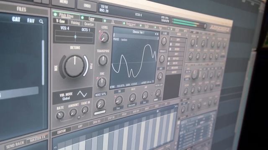Switch to the Voicing tab

click(75, 23)
